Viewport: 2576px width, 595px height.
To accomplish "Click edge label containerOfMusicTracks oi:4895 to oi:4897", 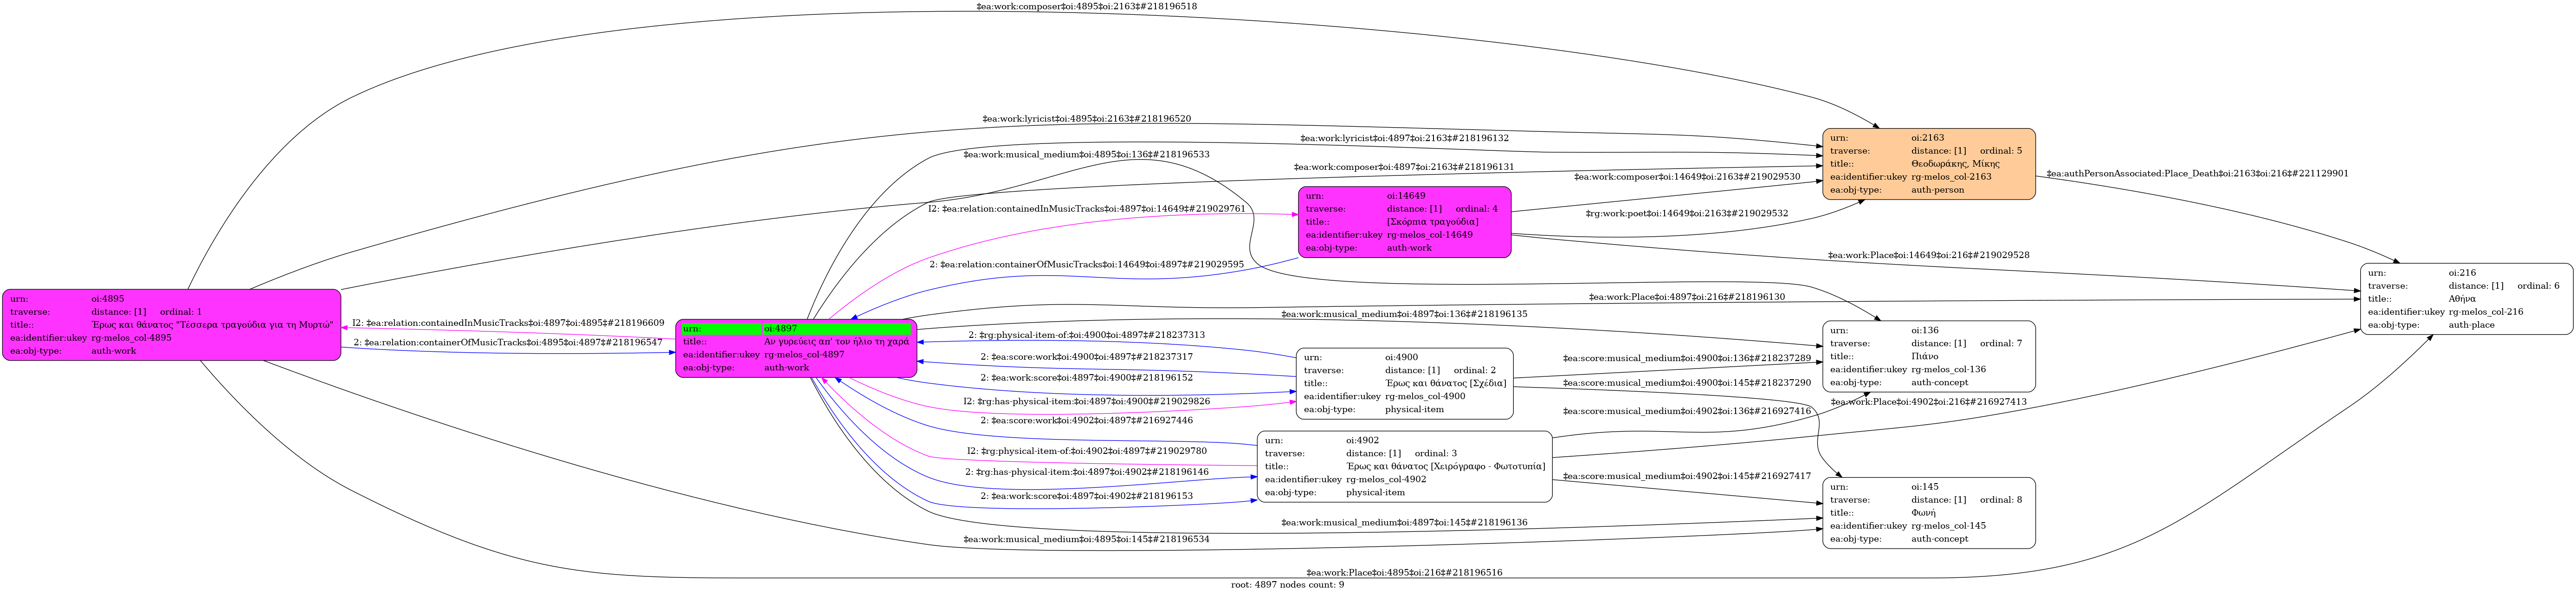I will tap(508, 343).
